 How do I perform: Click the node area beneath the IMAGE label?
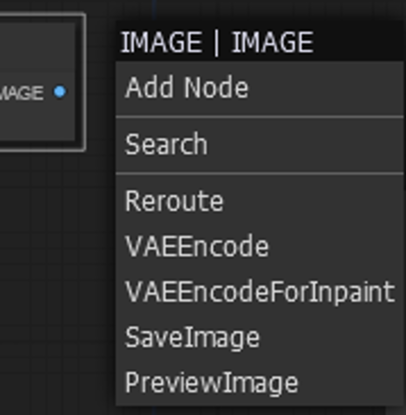click(37, 122)
